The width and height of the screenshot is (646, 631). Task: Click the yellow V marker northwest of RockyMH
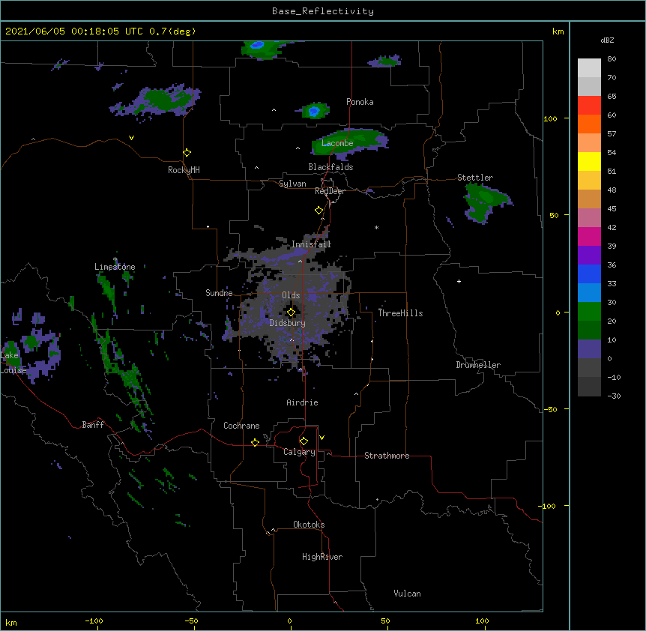(x=131, y=138)
